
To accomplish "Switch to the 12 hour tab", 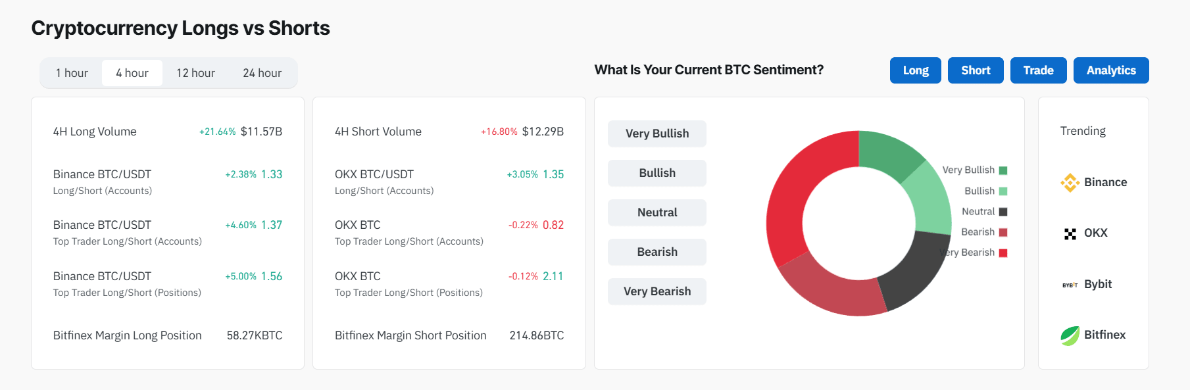I will click(x=195, y=73).
